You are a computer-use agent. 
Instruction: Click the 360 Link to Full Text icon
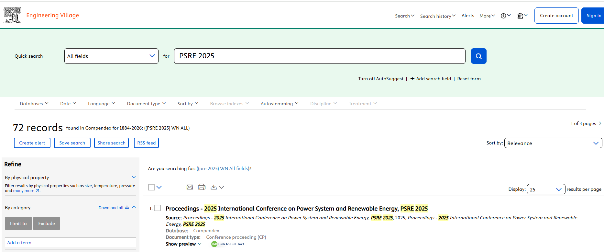[214, 244]
